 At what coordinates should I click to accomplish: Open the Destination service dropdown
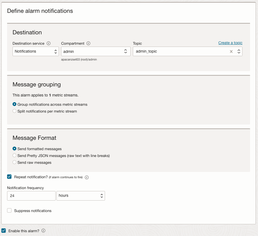(x=35, y=51)
